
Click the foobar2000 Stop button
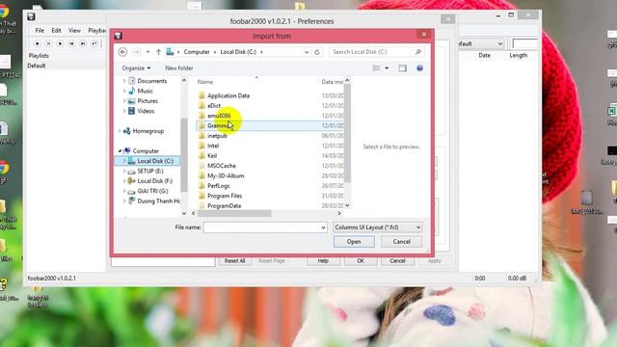(x=38, y=43)
